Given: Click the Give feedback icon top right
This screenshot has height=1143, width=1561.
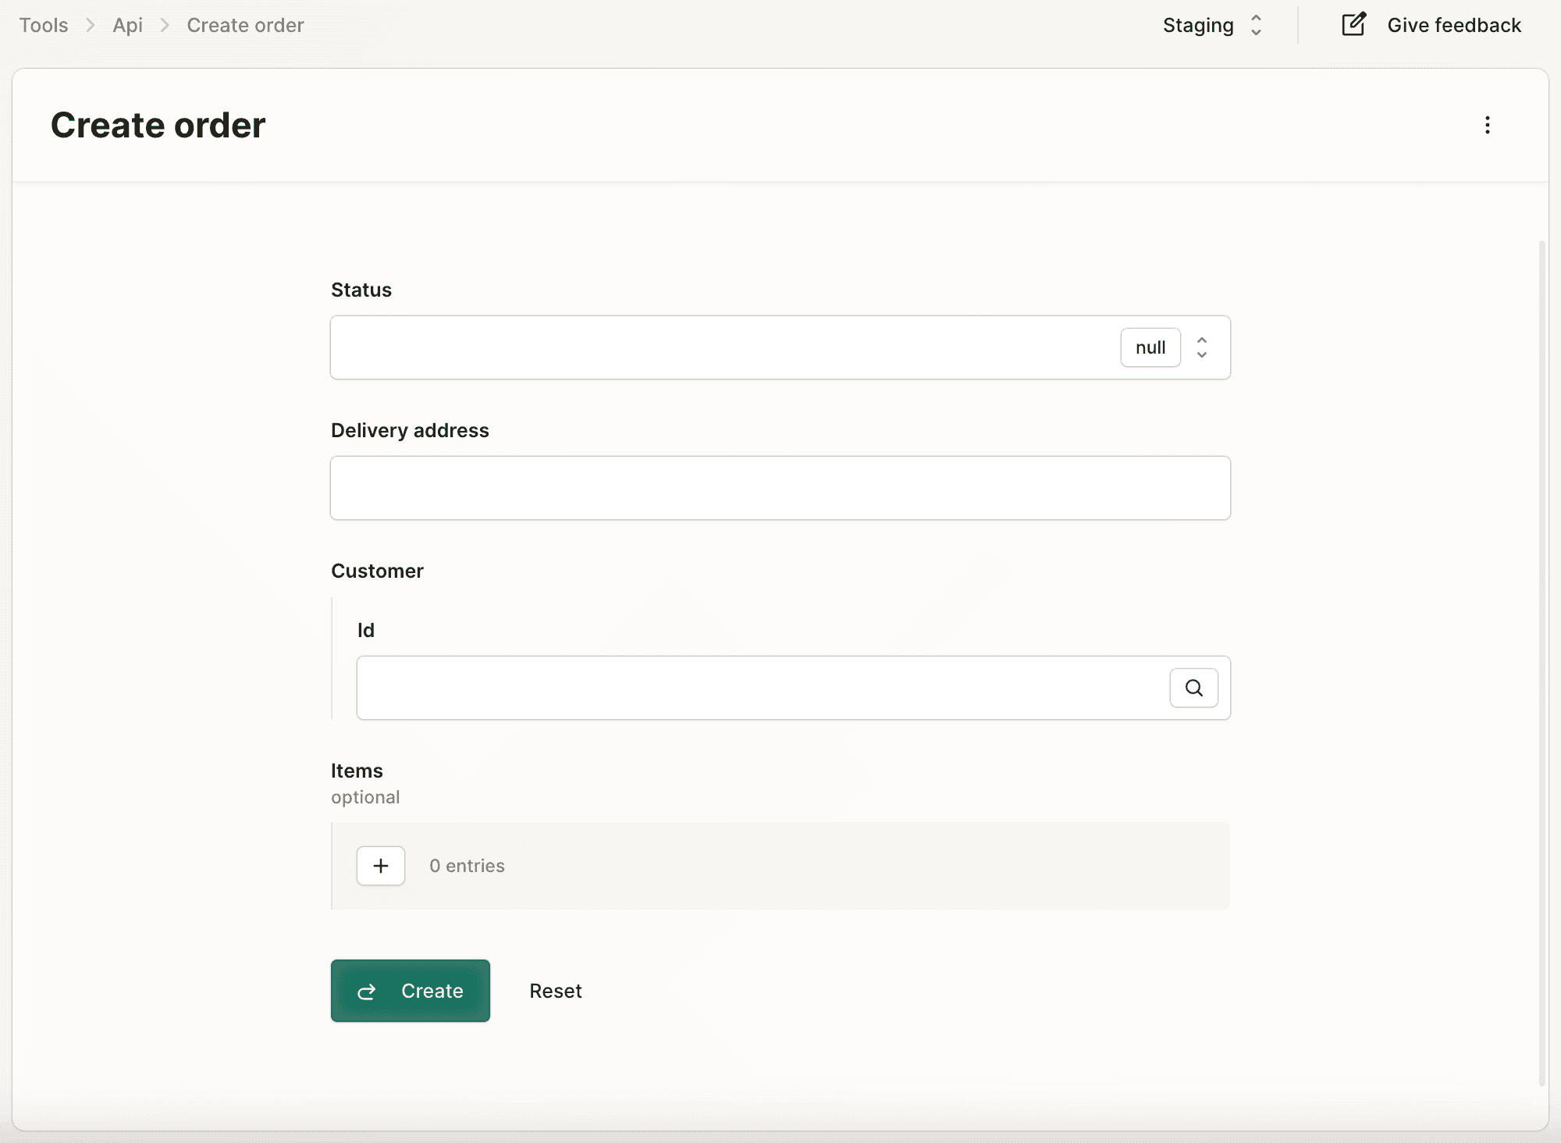Looking at the screenshot, I should pos(1353,24).
